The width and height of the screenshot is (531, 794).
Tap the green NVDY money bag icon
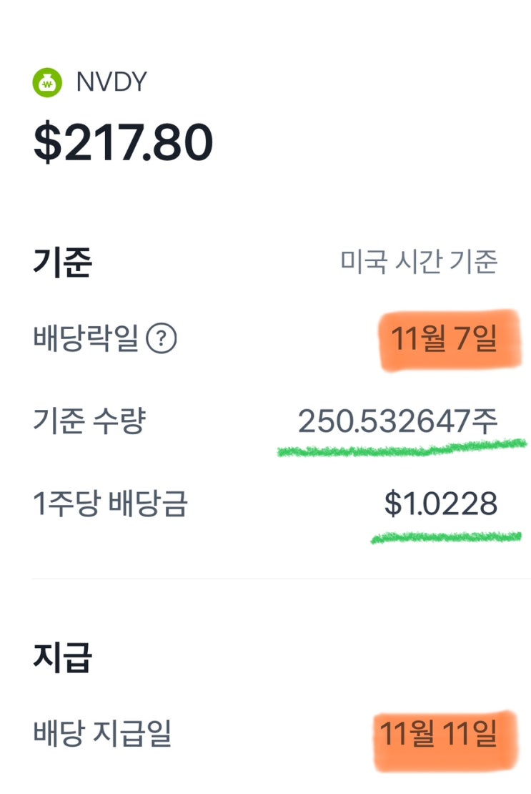48,83
